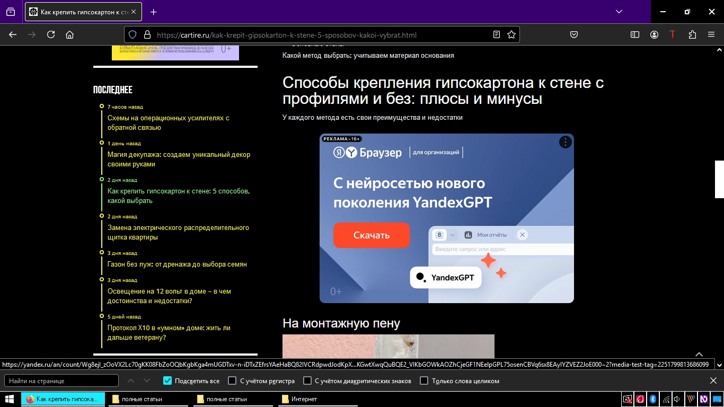The width and height of the screenshot is (724, 407).
Task: Save page to Pocket
Action: click(x=573, y=34)
